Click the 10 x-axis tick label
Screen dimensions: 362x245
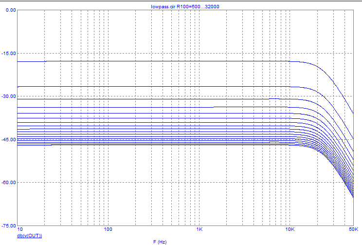coord(19,230)
